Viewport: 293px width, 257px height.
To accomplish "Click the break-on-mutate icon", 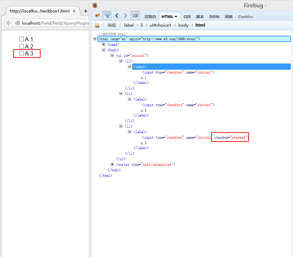I will click(97, 25).
